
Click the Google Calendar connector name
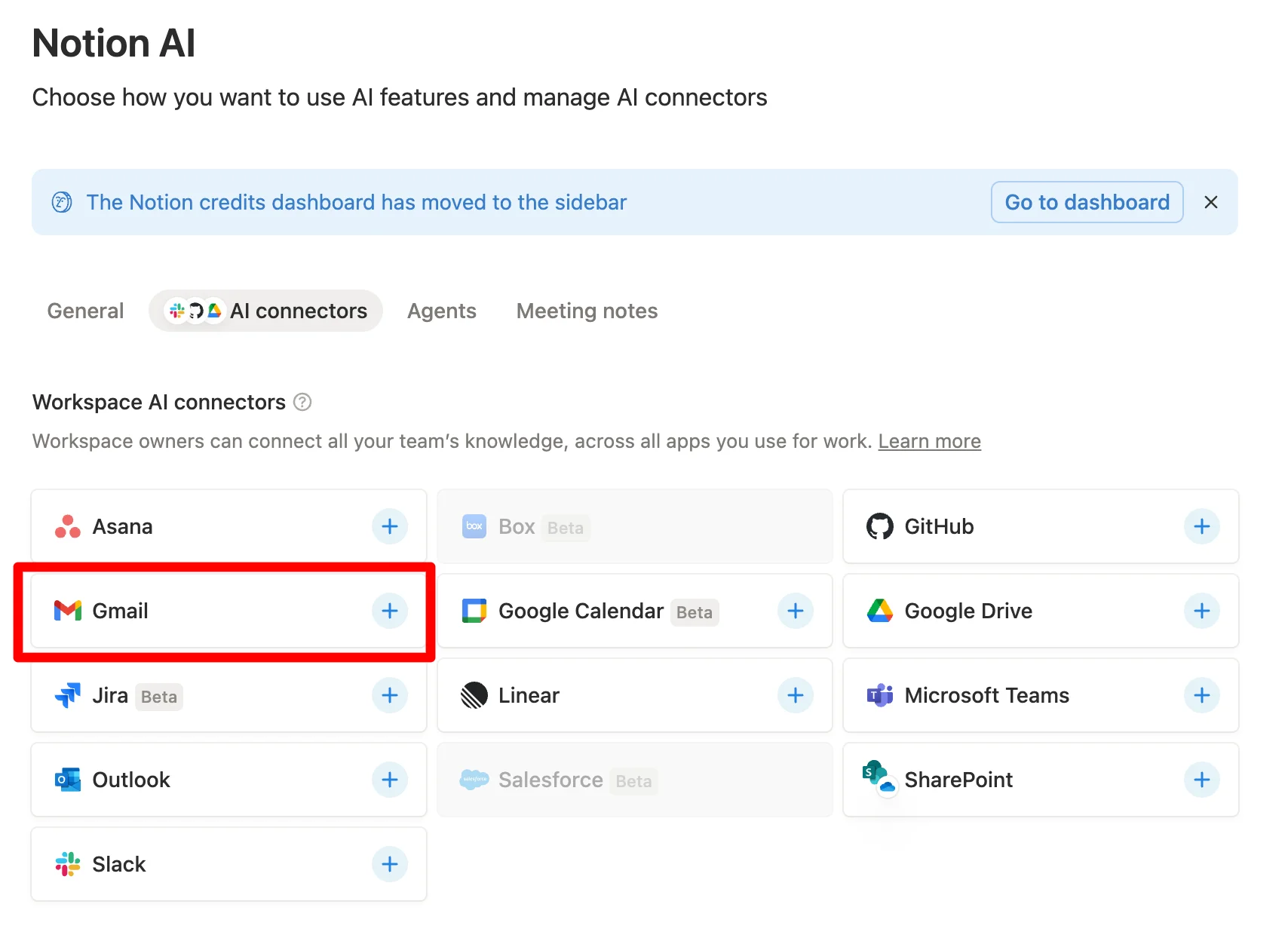[581, 611]
